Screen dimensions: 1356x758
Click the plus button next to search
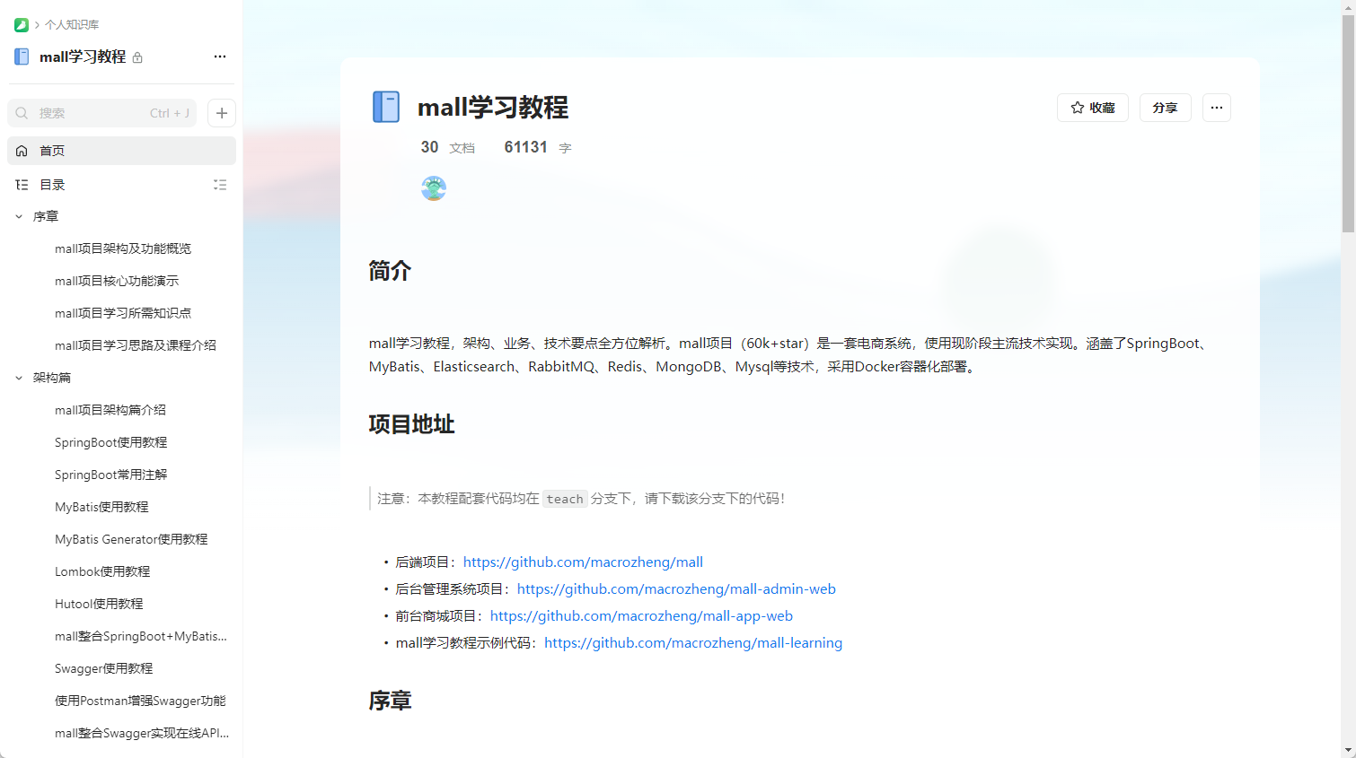coord(222,113)
